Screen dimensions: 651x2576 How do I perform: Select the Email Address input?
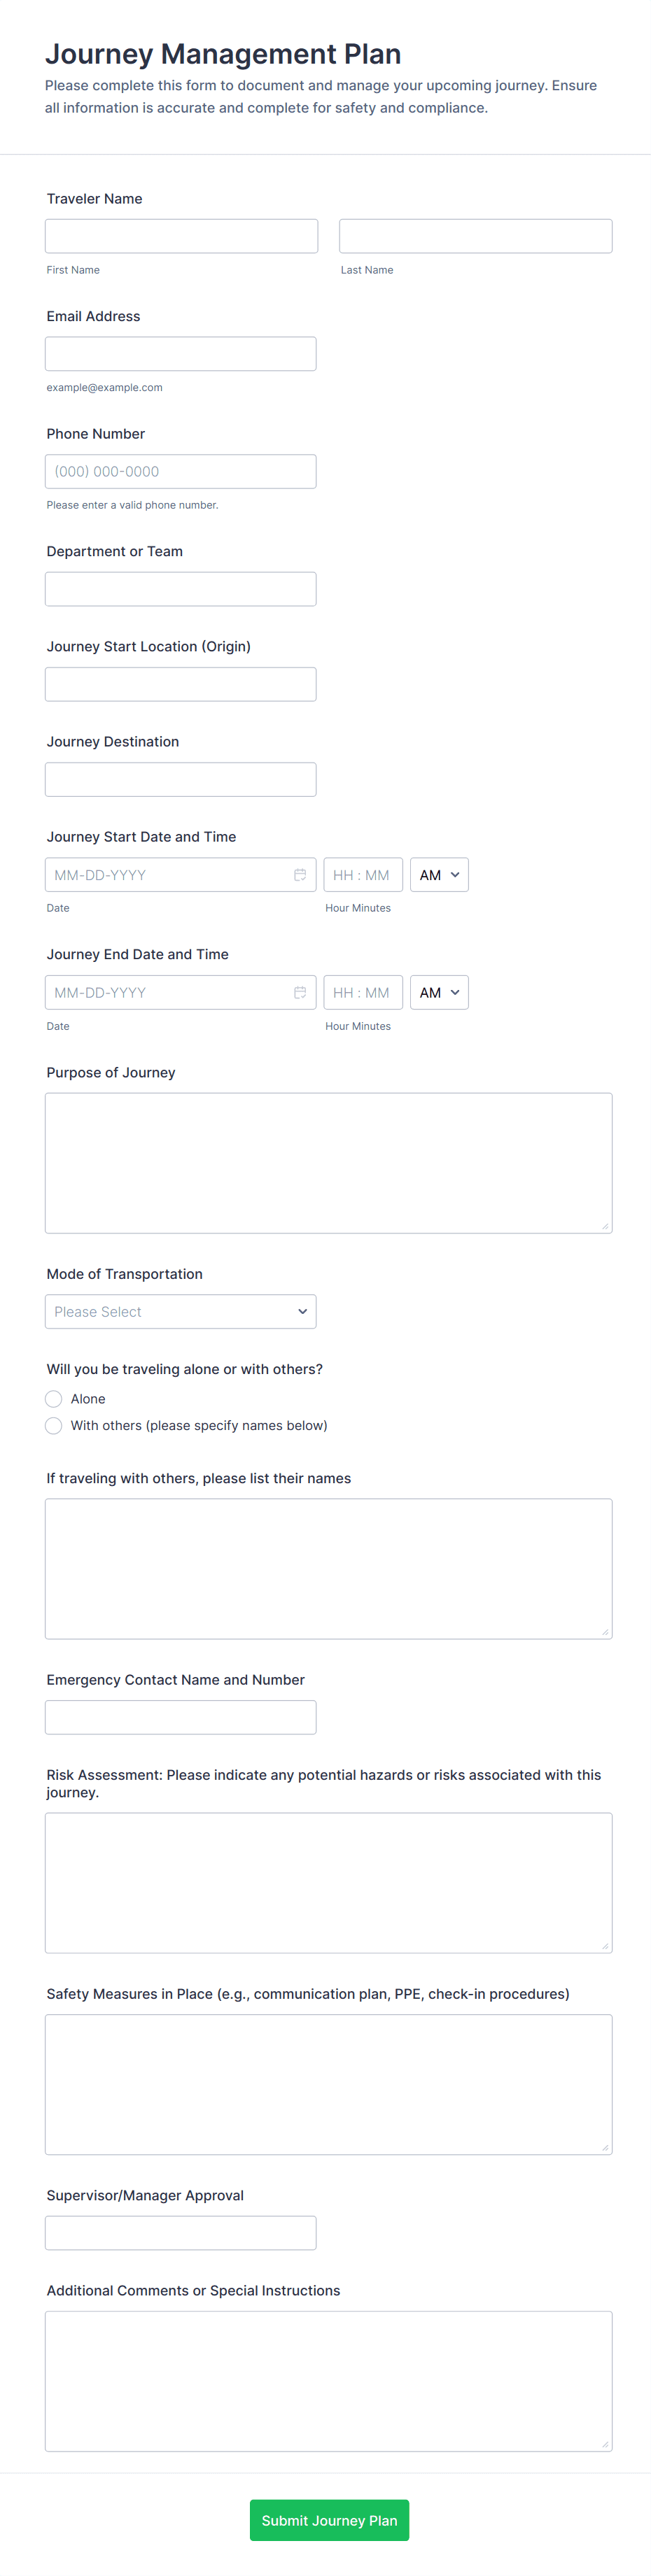(181, 354)
